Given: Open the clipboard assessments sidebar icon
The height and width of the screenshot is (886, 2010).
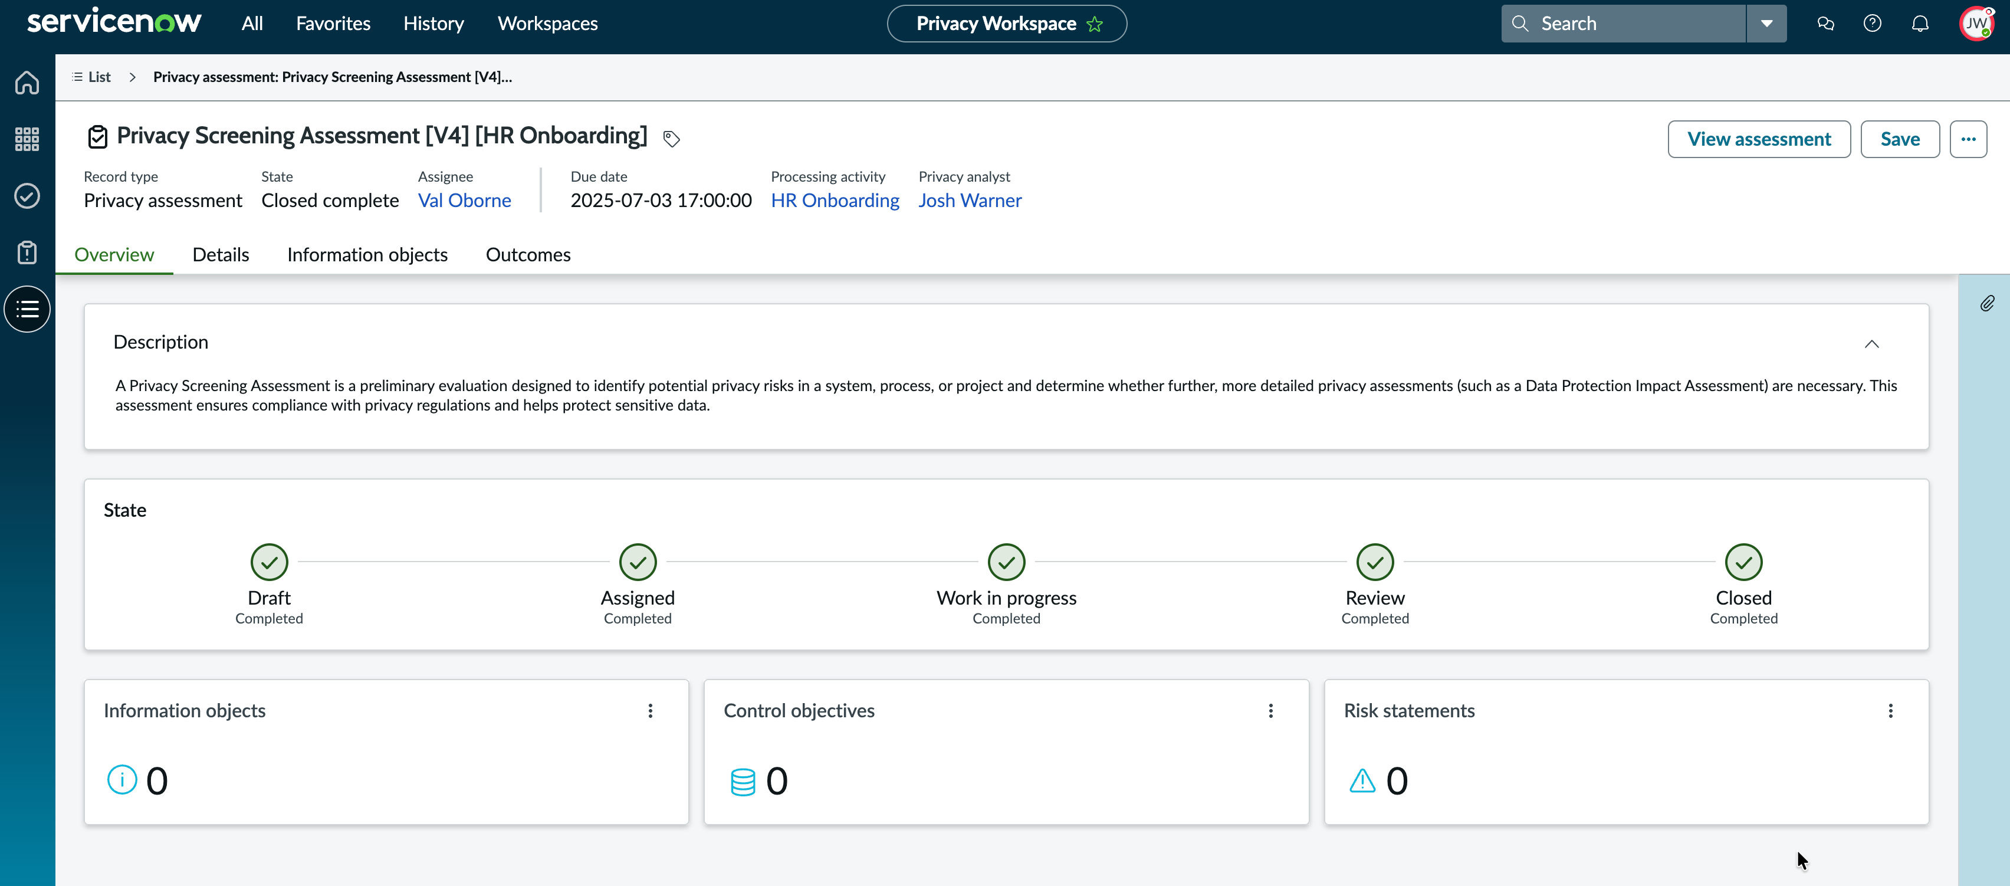Looking at the screenshot, I should coord(27,252).
